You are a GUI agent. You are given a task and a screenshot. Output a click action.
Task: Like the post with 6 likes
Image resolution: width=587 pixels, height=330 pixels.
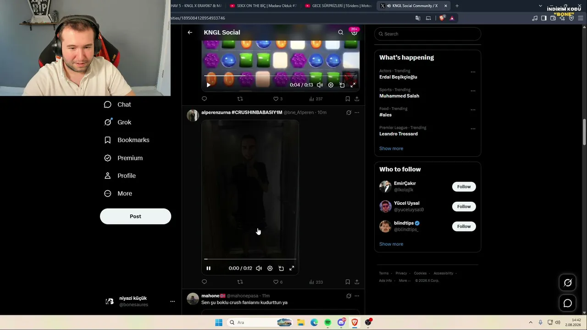[x=278, y=282]
